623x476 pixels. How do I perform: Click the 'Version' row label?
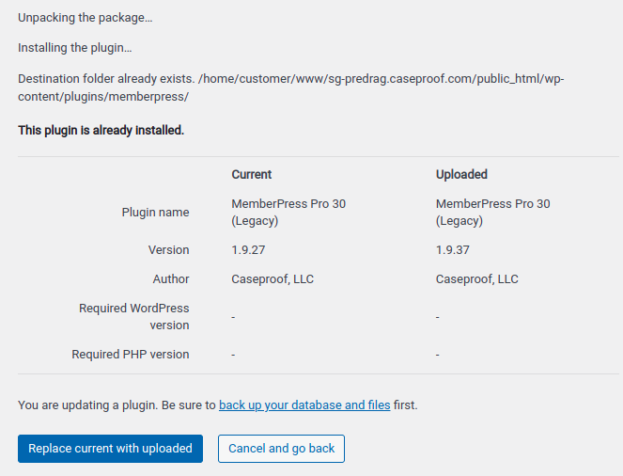point(169,250)
